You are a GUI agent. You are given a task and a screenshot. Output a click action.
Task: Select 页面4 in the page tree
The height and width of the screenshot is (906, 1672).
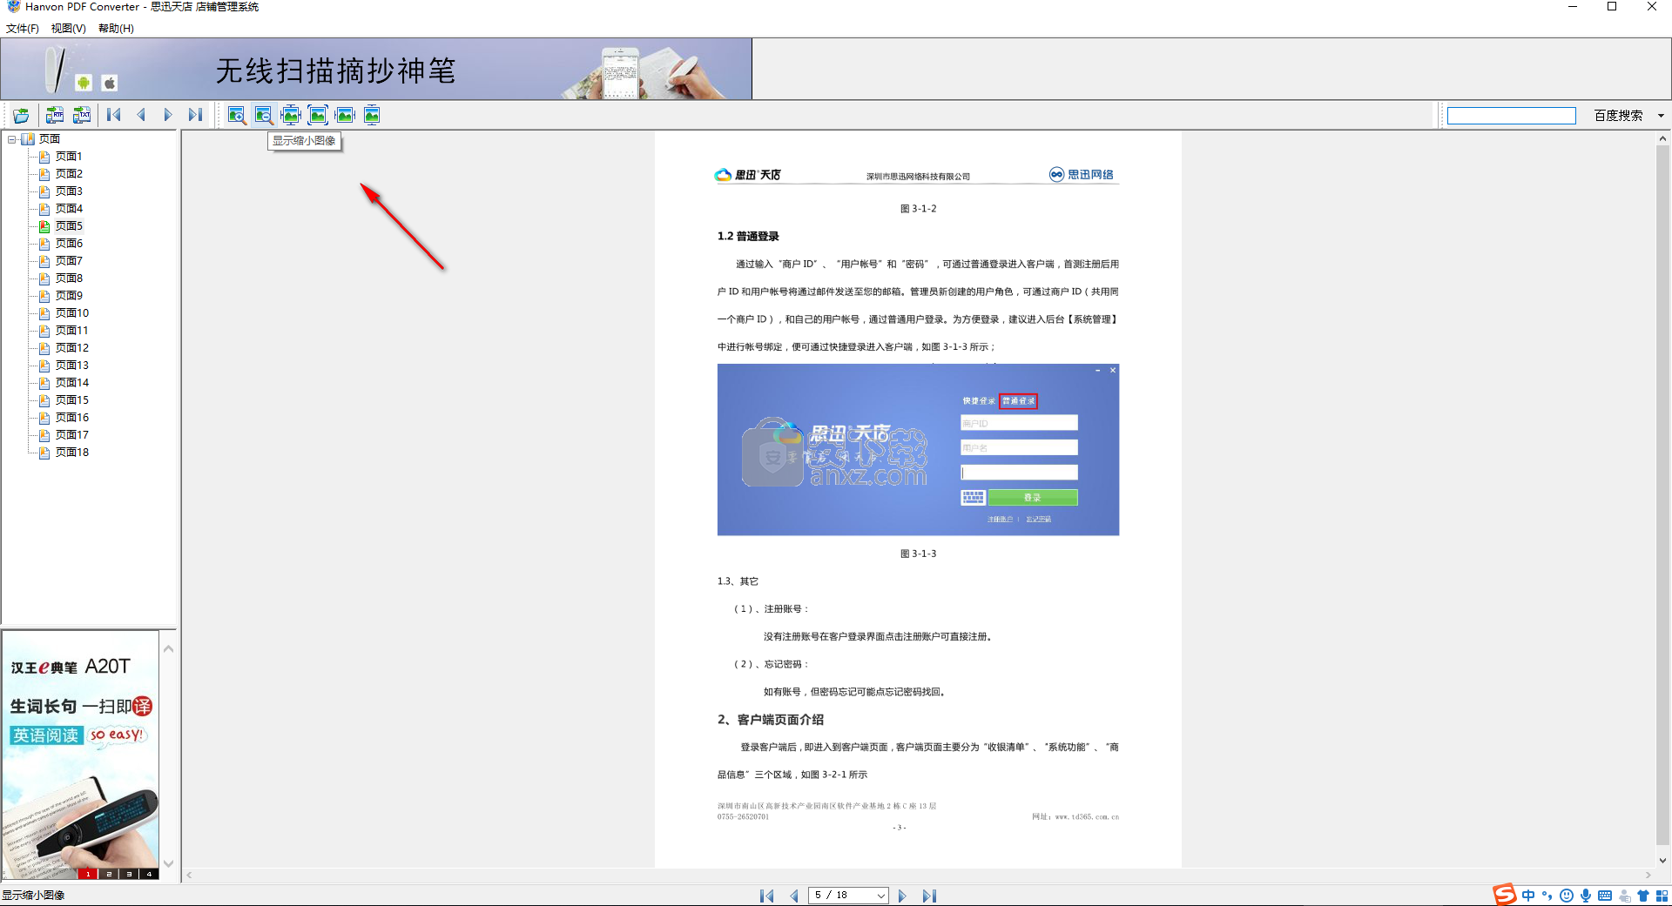pyautogui.click(x=69, y=209)
